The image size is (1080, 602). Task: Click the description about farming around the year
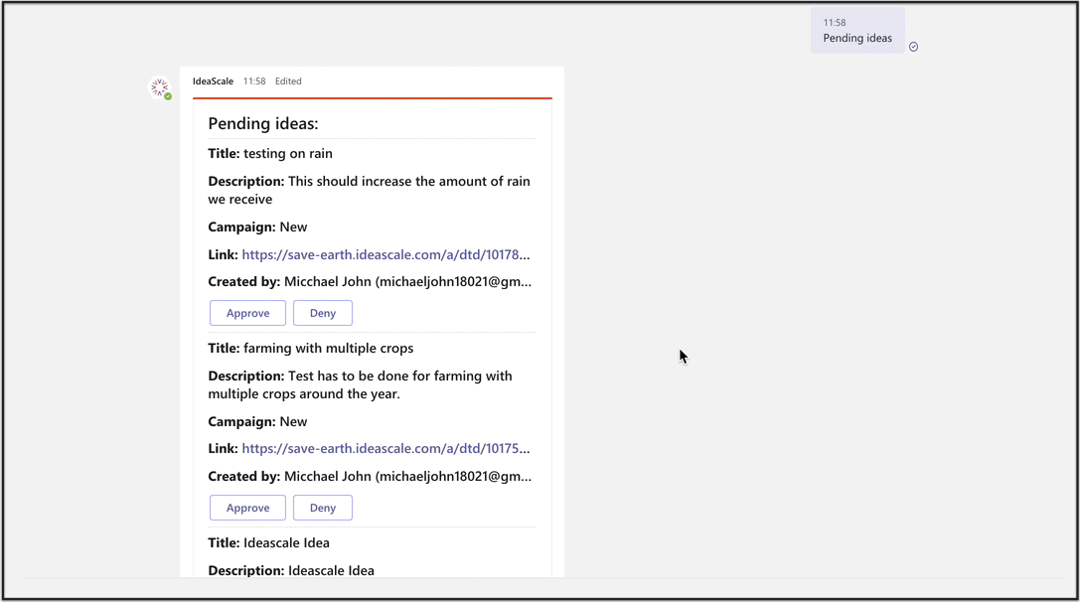point(361,385)
